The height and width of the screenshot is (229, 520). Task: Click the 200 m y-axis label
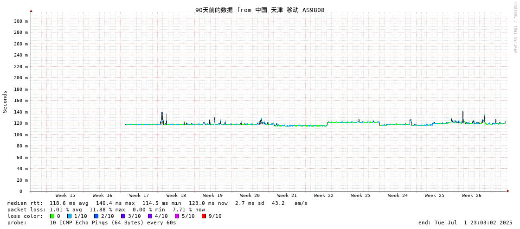tap(21, 78)
